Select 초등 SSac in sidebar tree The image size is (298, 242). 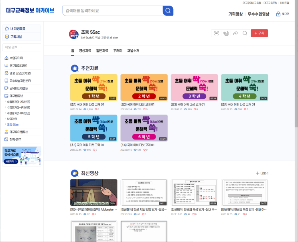[x=13, y=125]
